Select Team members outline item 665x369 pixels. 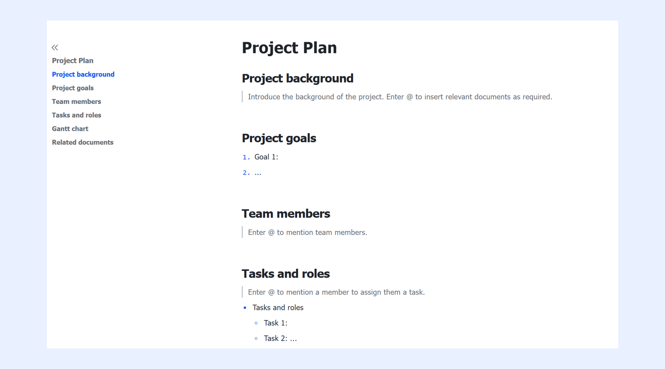[x=76, y=101]
